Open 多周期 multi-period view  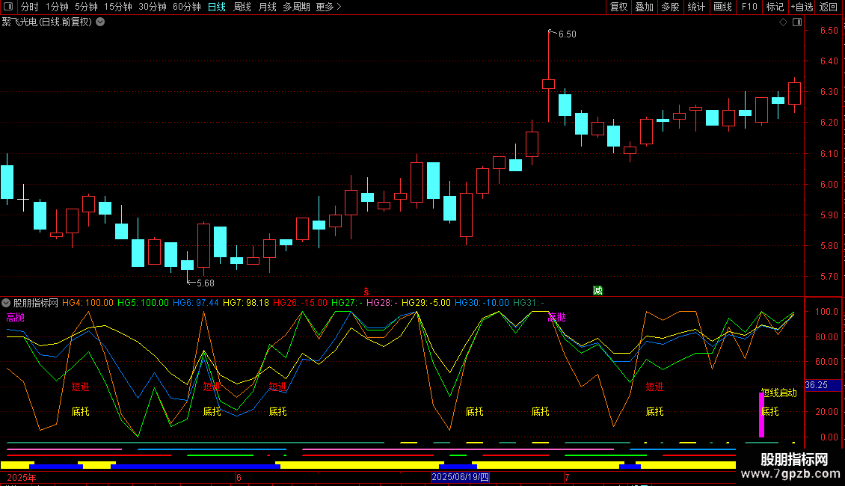[296, 7]
